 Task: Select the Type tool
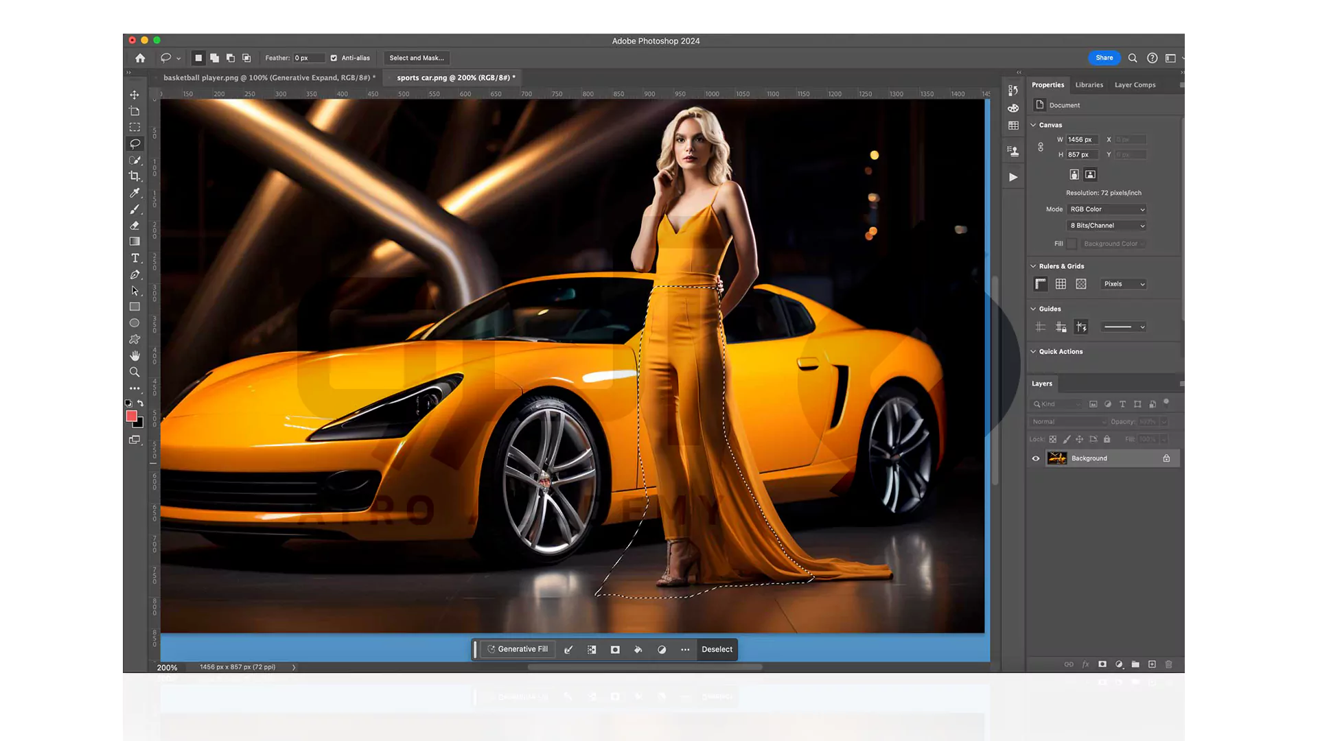pos(135,258)
